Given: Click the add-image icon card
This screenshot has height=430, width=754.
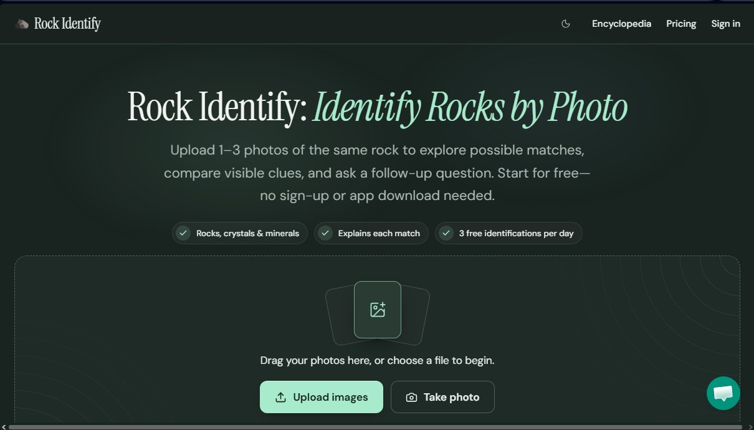Looking at the screenshot, I should coord(378,310).
